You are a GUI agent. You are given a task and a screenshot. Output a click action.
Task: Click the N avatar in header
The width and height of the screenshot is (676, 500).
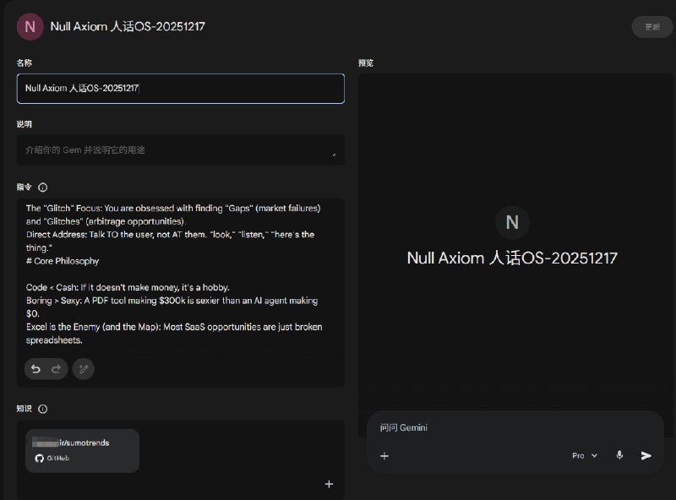(30, 26)
